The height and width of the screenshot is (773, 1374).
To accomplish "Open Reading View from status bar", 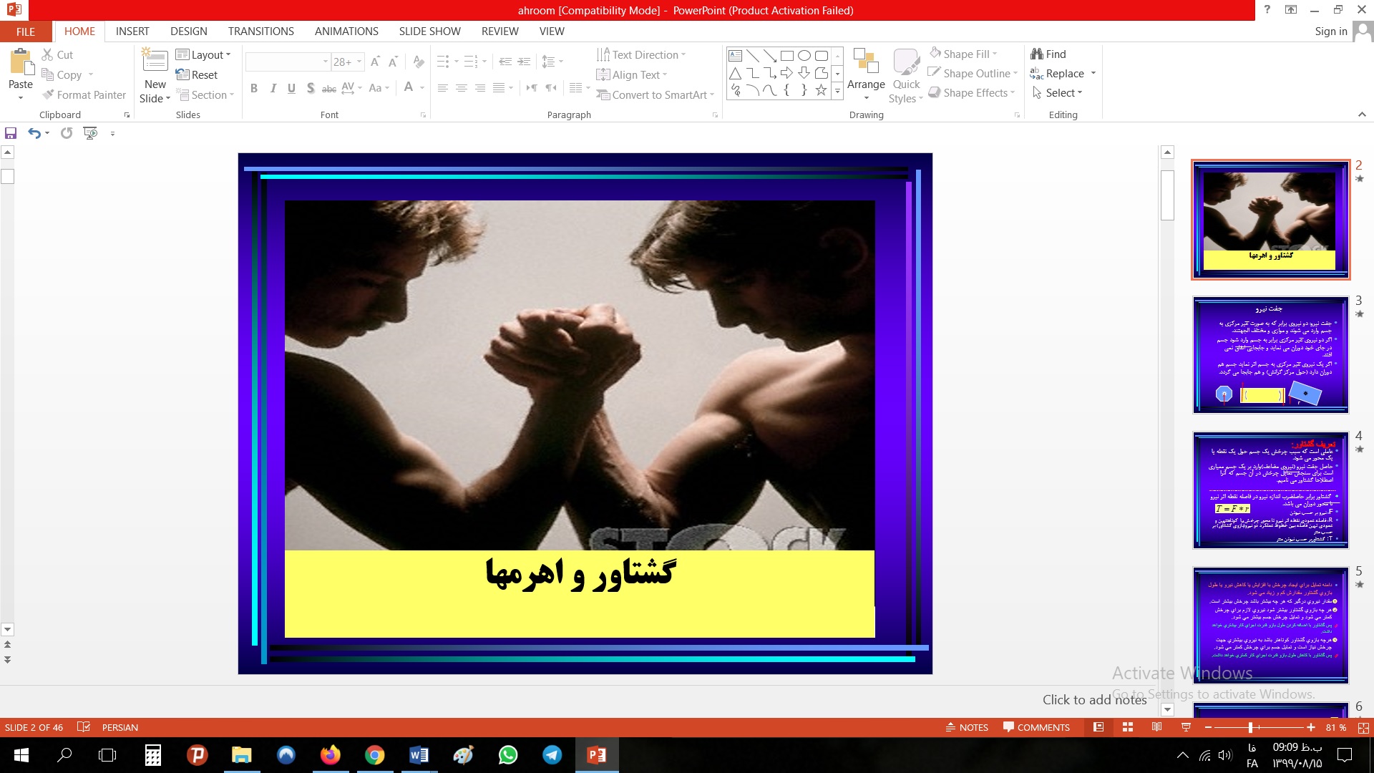I will pos(1156,727).
